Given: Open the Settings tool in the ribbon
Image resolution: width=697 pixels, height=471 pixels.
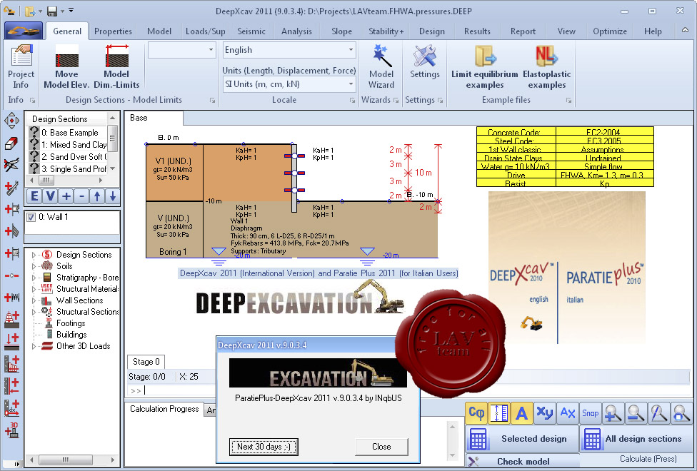Looking at the screenshot, I should point(424,62).
